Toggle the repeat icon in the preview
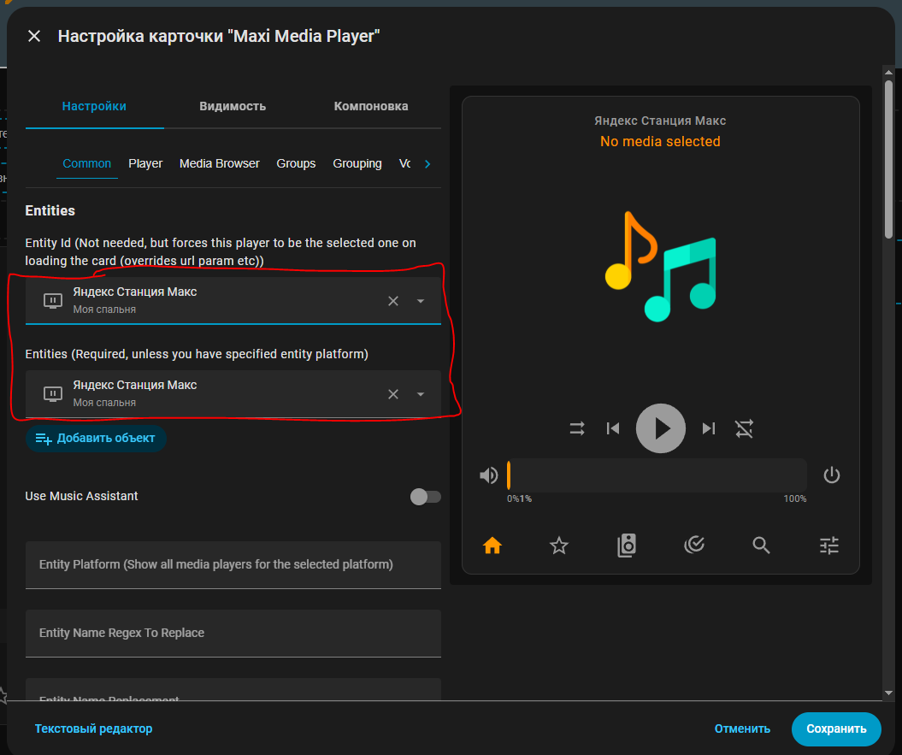Viewport: 902px width, 755px height. click(x=744, y=428)
